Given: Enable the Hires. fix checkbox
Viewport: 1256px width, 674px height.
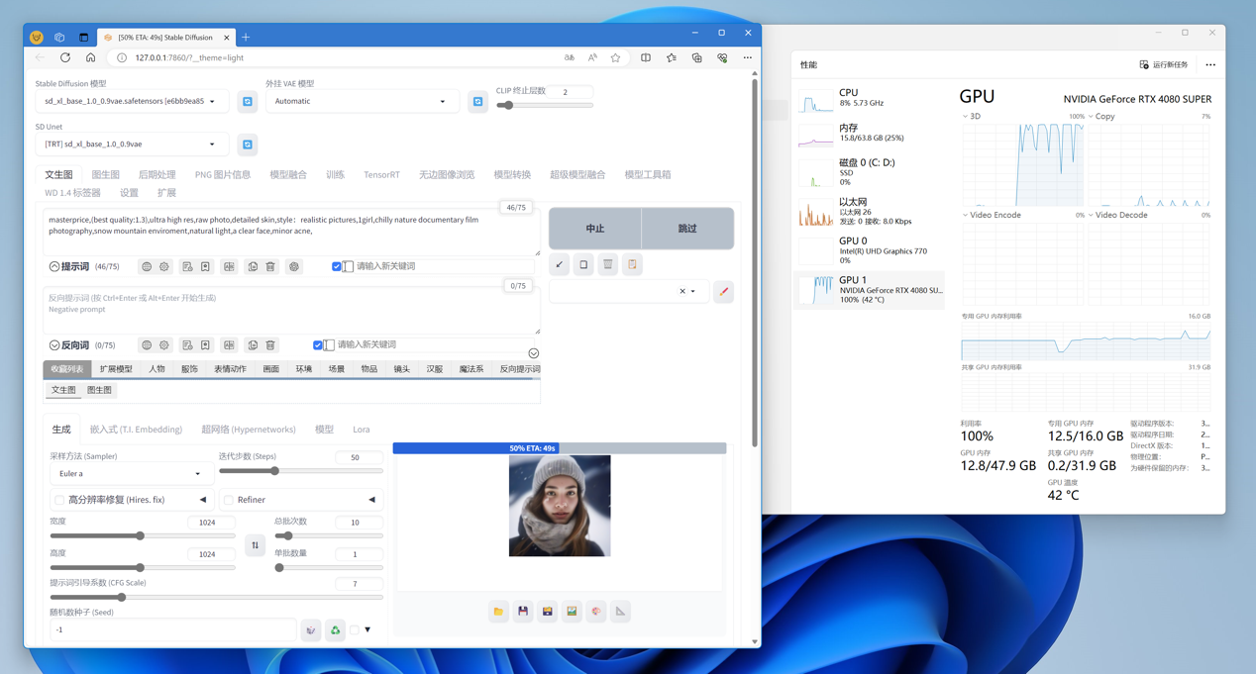Looking at the screenshot, I should click(59, 501).
